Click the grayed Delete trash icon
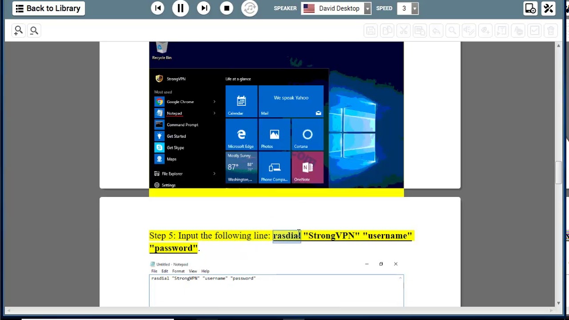Viewport: 569px width, 320px height. pos(551,31)
